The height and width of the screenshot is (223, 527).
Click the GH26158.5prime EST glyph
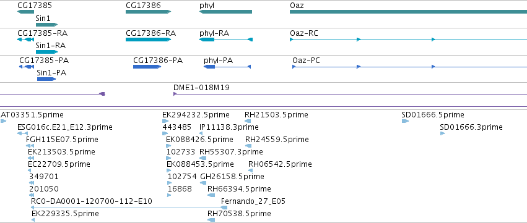[x=203, y=183]
